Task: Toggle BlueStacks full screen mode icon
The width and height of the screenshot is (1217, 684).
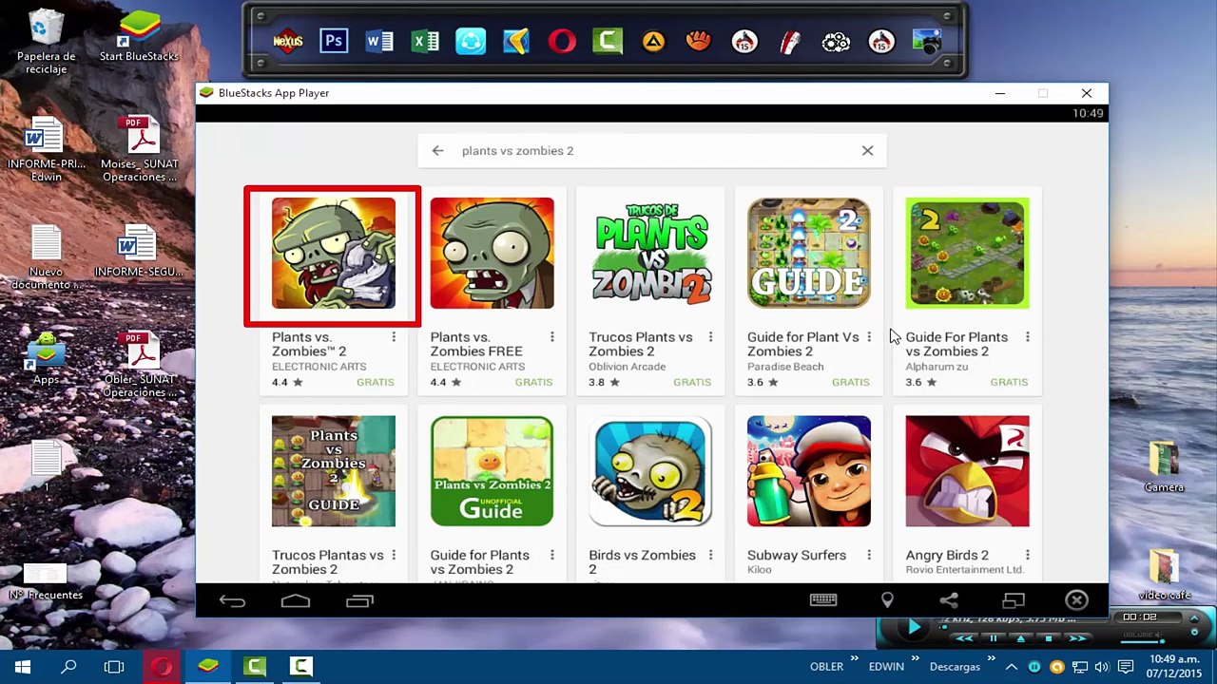Action: click(x=1014, y=600)
